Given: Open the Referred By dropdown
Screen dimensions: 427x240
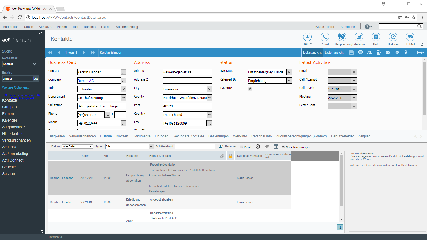Looking at the screenshot, I should (x=289, y=81).
